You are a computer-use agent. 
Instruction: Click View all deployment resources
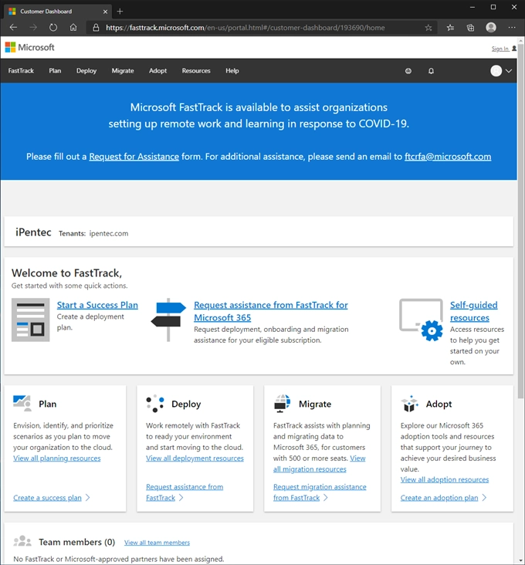(x=195, y=458)
